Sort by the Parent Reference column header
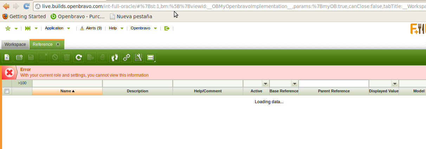Screen dimensions: 426x149 tap(334, 91)
